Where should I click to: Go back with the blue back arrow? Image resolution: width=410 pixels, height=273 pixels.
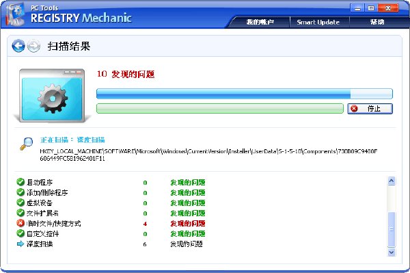tap(18, 46)
